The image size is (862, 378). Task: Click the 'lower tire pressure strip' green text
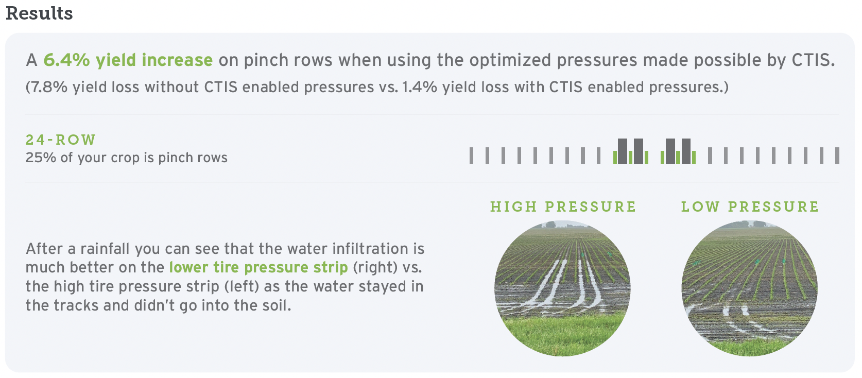click(x=258, y=268)
